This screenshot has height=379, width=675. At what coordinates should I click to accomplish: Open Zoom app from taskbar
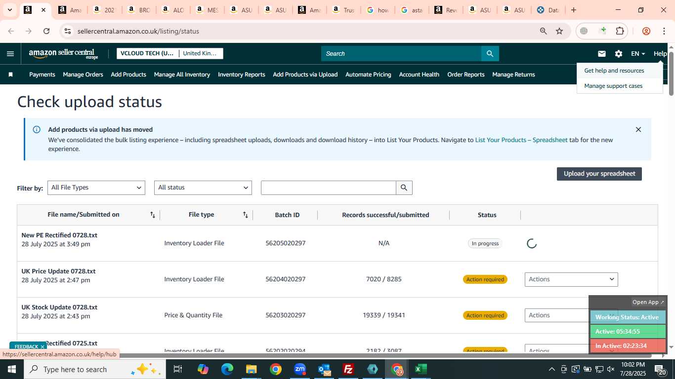pos(299,369)
